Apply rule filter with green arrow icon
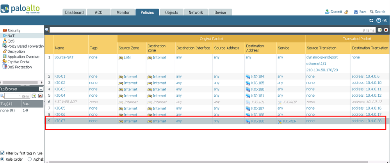 [379, 30]
